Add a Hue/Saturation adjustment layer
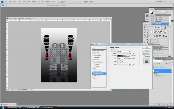 (155, 32)
